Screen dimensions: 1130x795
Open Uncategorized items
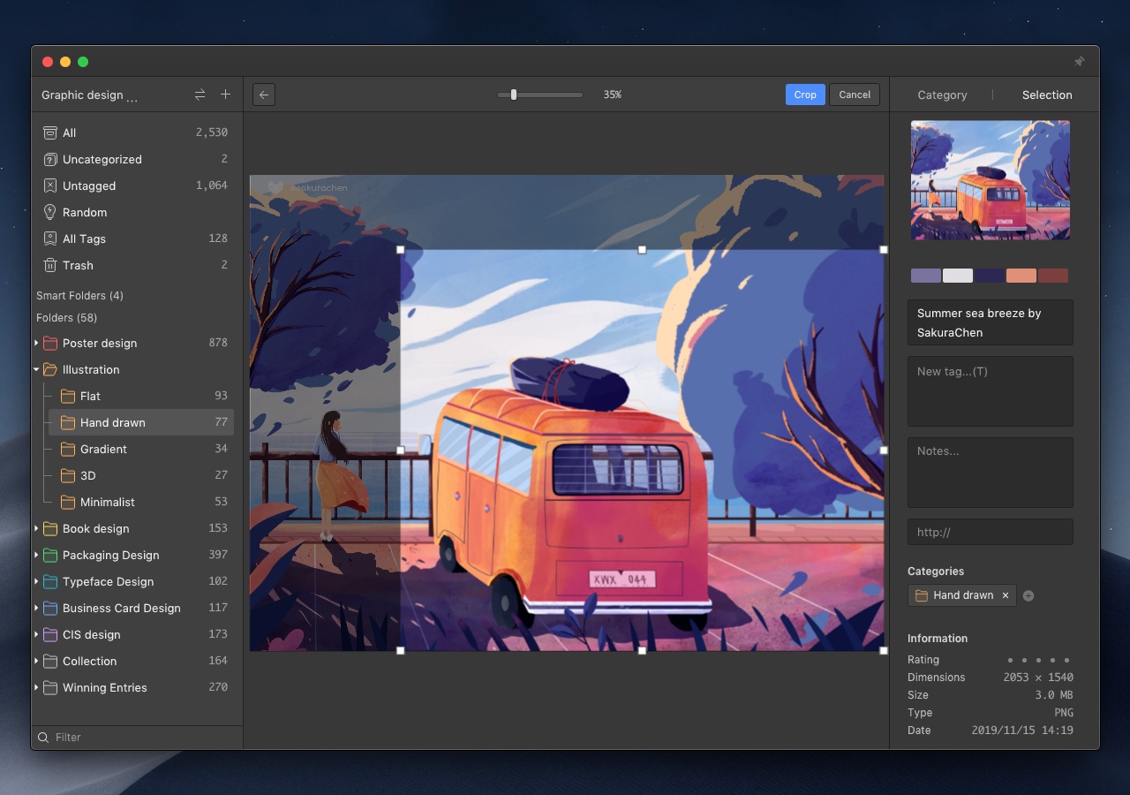click(x=137, y=159)
